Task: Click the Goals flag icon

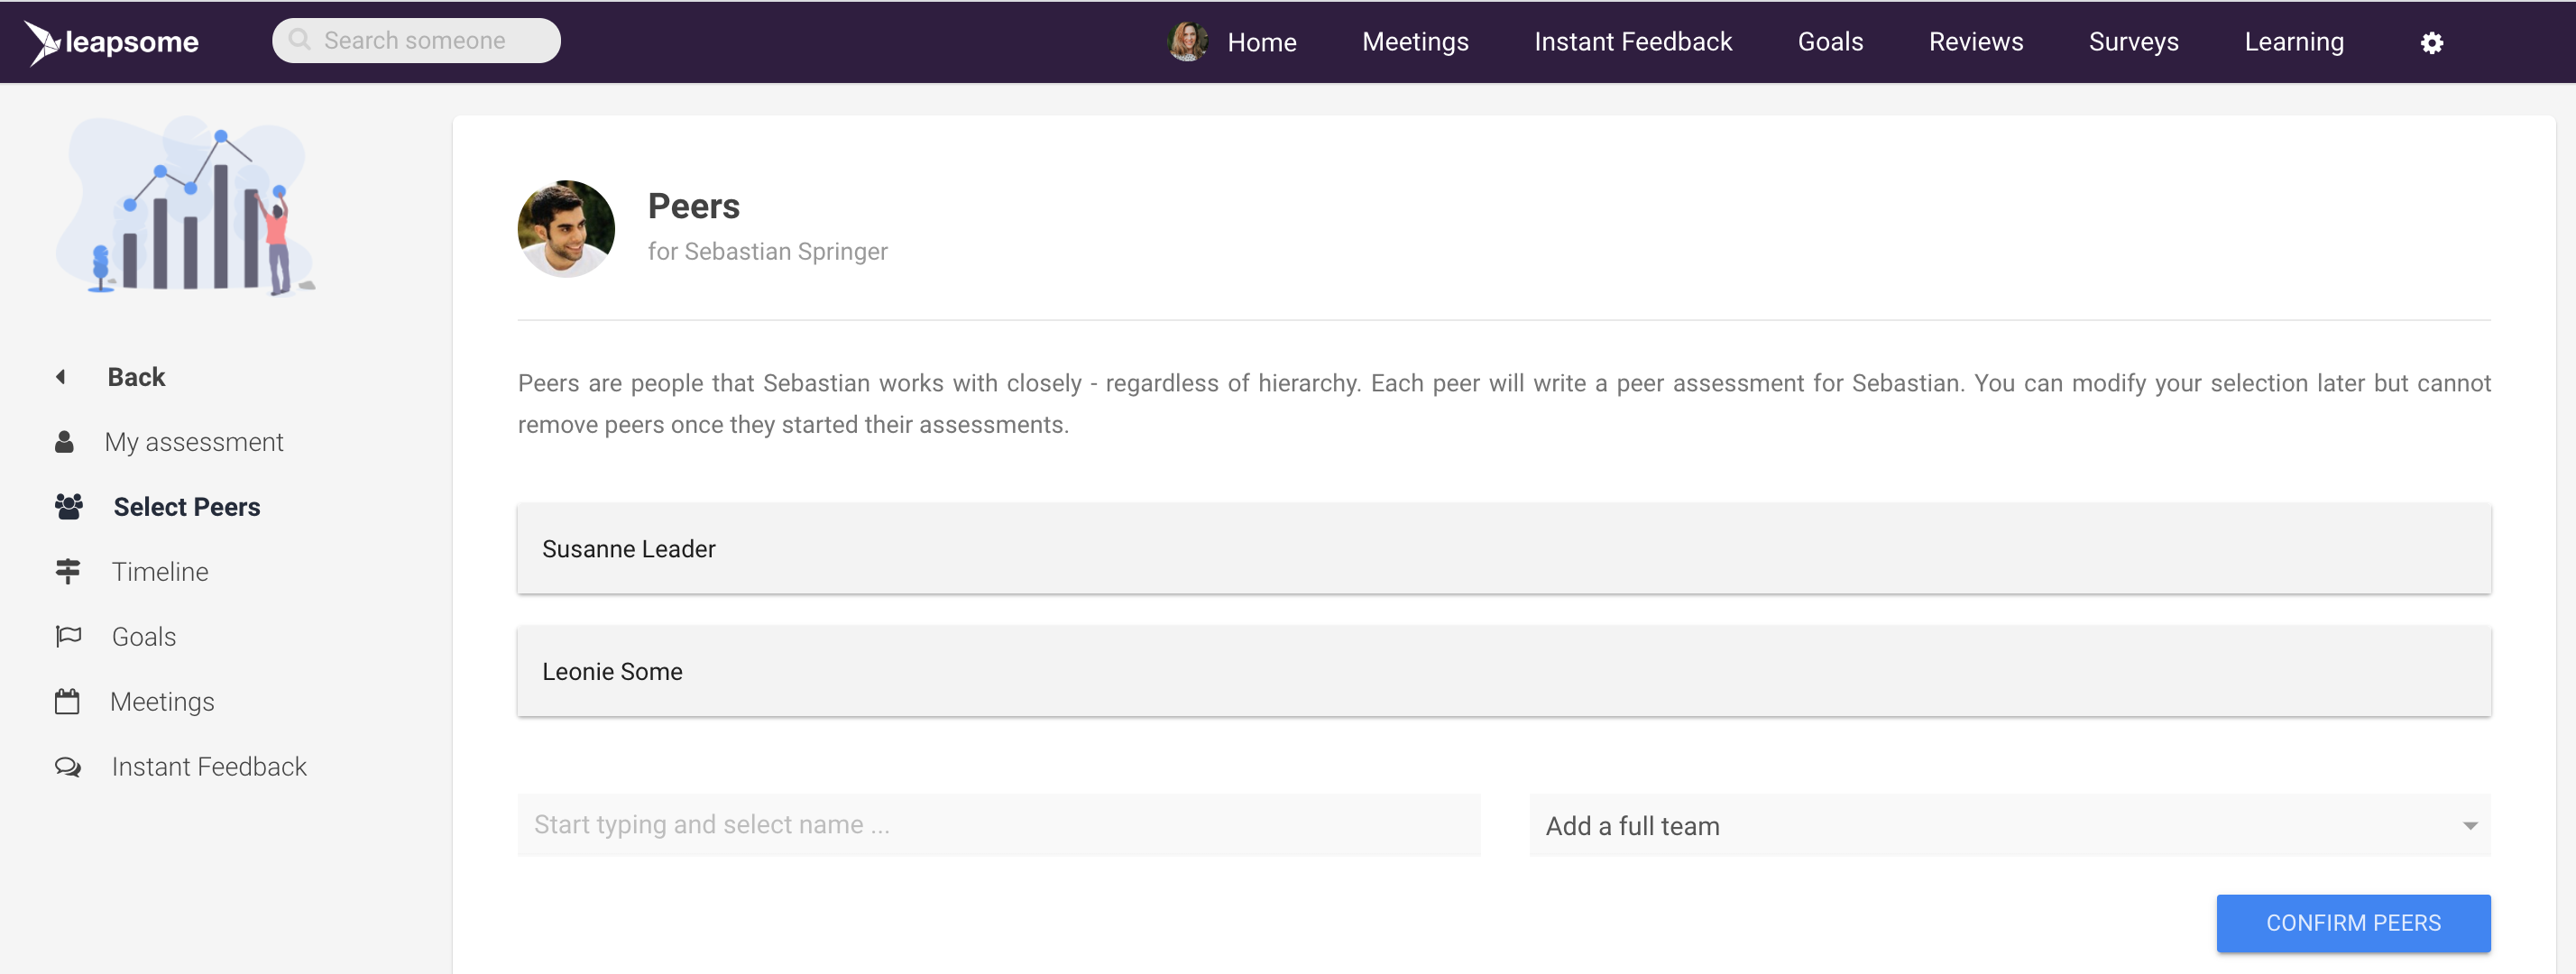Action: click(x=68, y=636)
